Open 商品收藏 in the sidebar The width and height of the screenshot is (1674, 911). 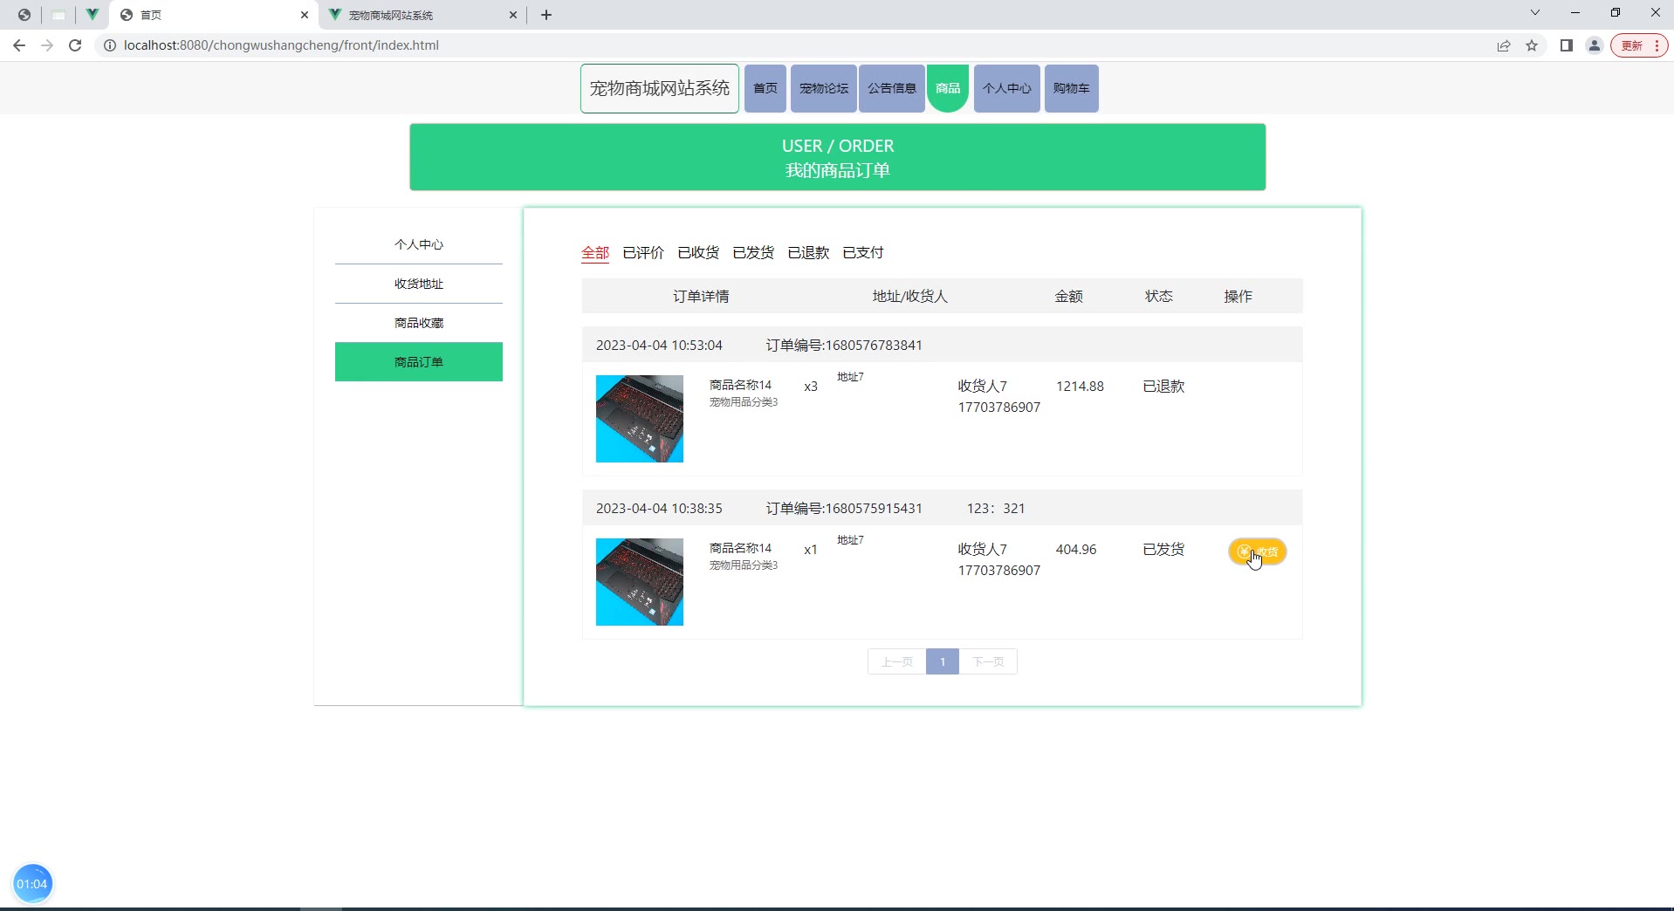point(419,323)
